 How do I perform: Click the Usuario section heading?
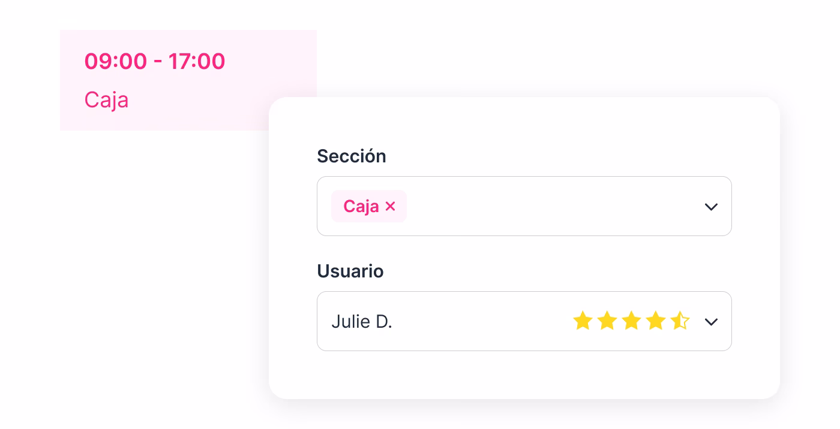350,271
